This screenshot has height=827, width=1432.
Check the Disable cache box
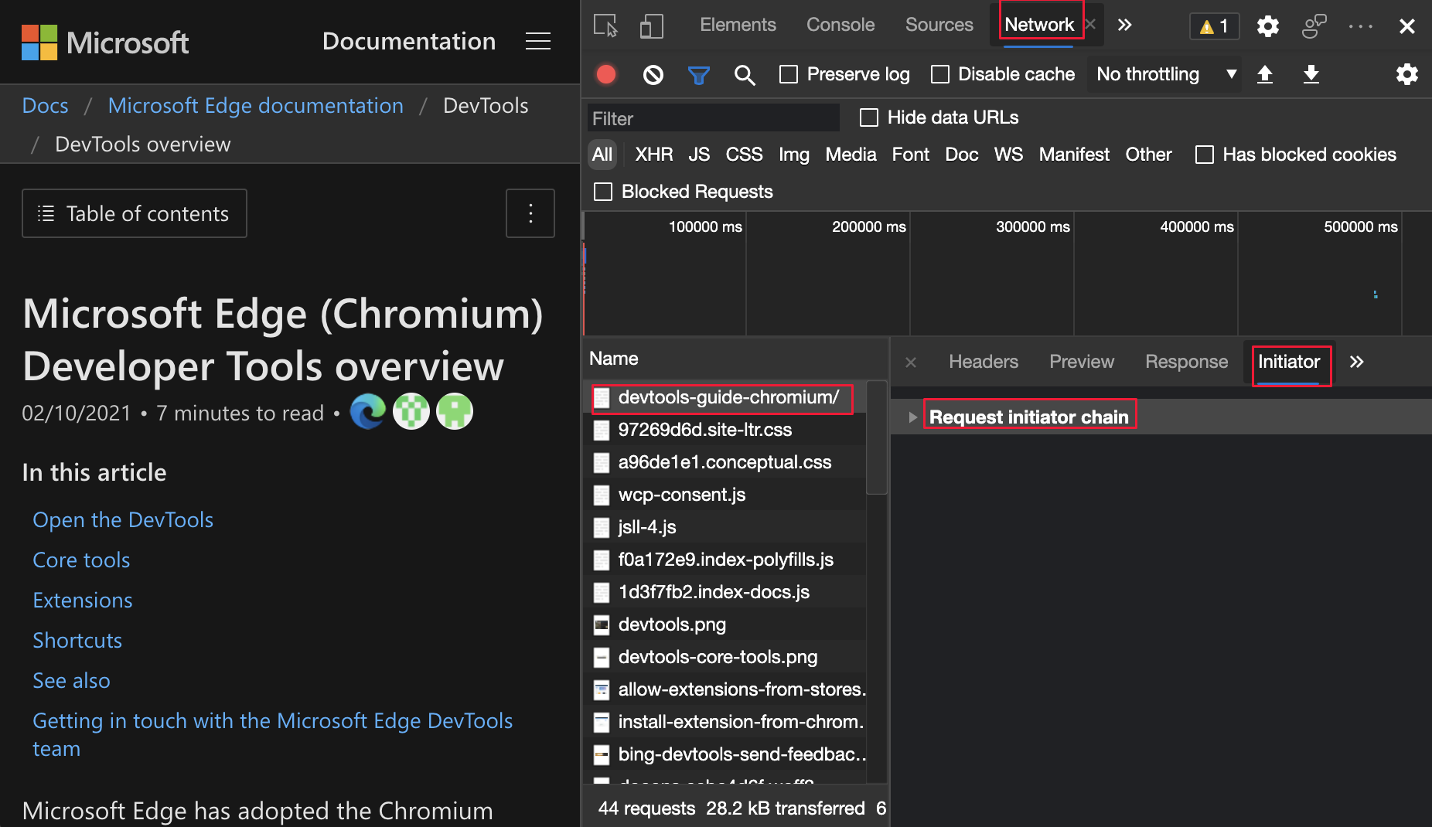[940, 74]
